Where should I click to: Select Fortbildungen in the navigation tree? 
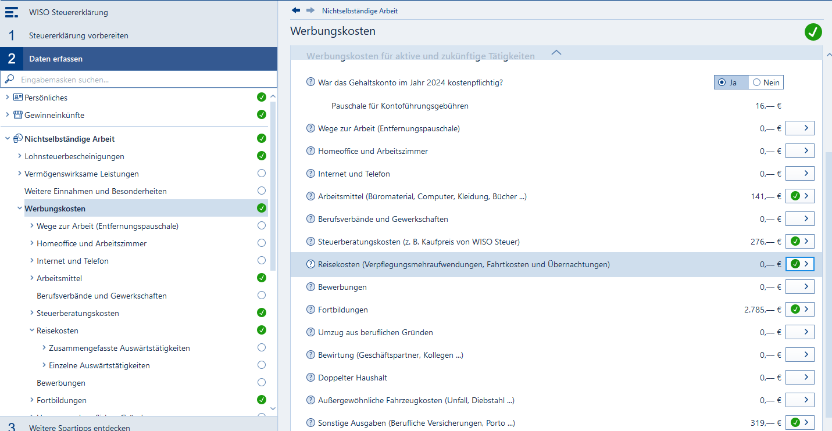[x=62, y=400]
